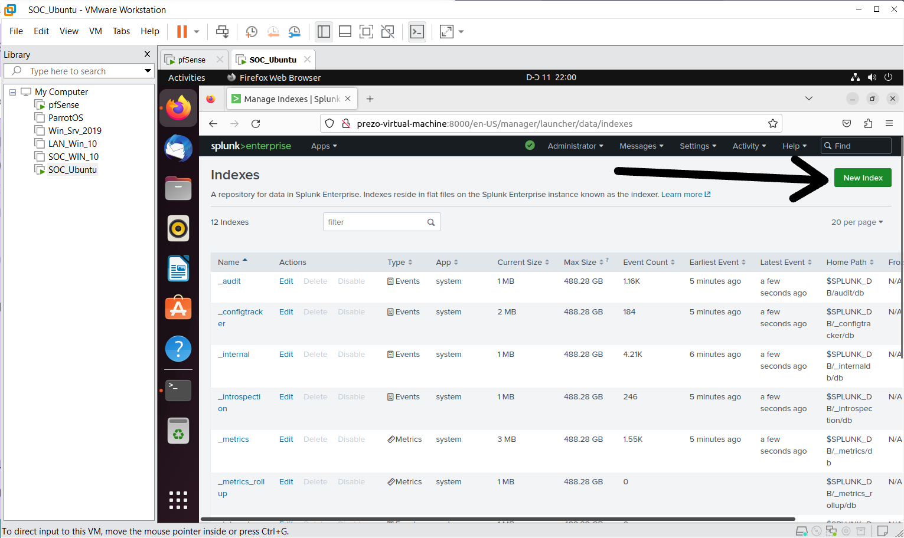Edit the _audit index
904x538 pixels.
tap(286, 281)
